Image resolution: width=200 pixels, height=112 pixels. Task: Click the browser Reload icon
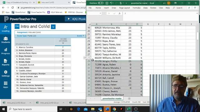(x=12, y=7)
